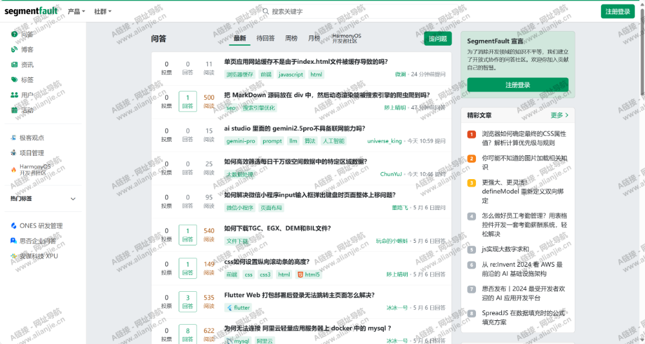Click the 用户 sidebar people icon
The image size is (645, 344).
tap(14, 95)
